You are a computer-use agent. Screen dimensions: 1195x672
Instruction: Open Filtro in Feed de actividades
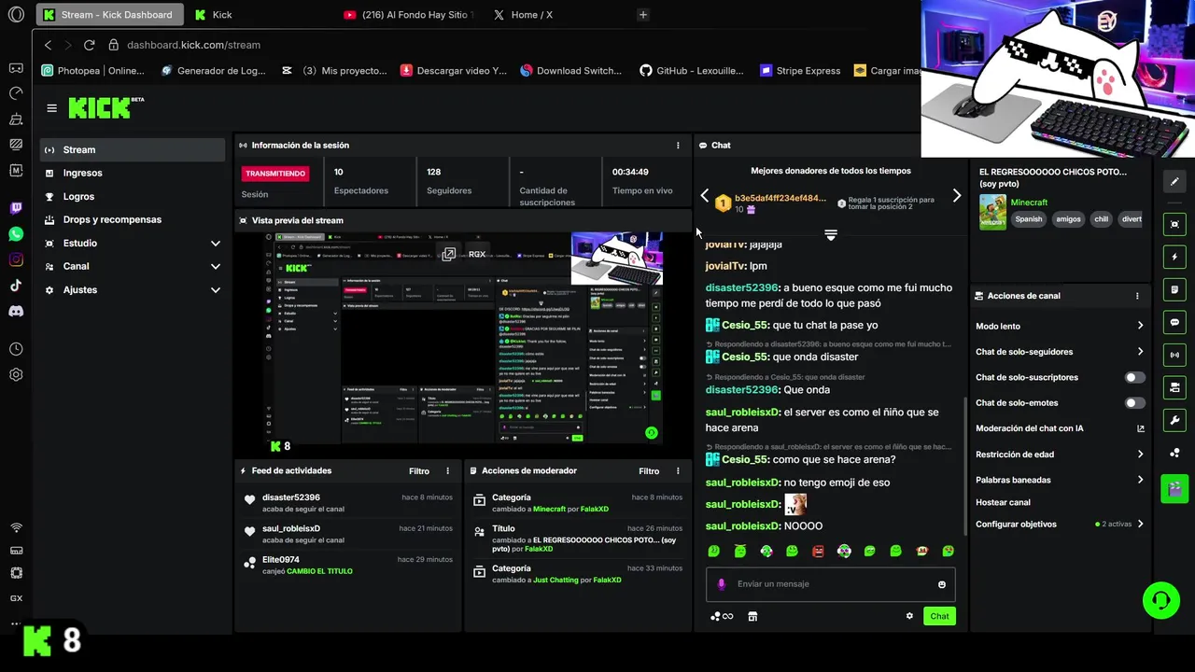(x=419, y=471)
